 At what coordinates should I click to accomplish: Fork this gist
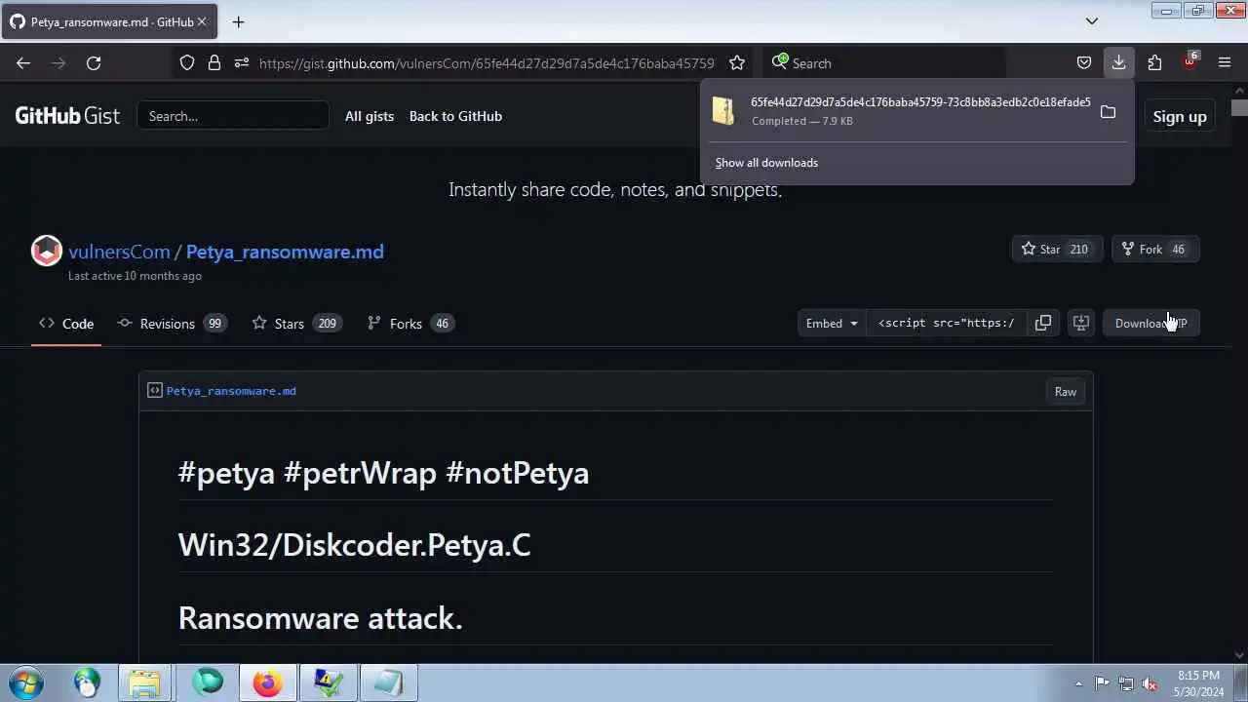point(1141,249)
